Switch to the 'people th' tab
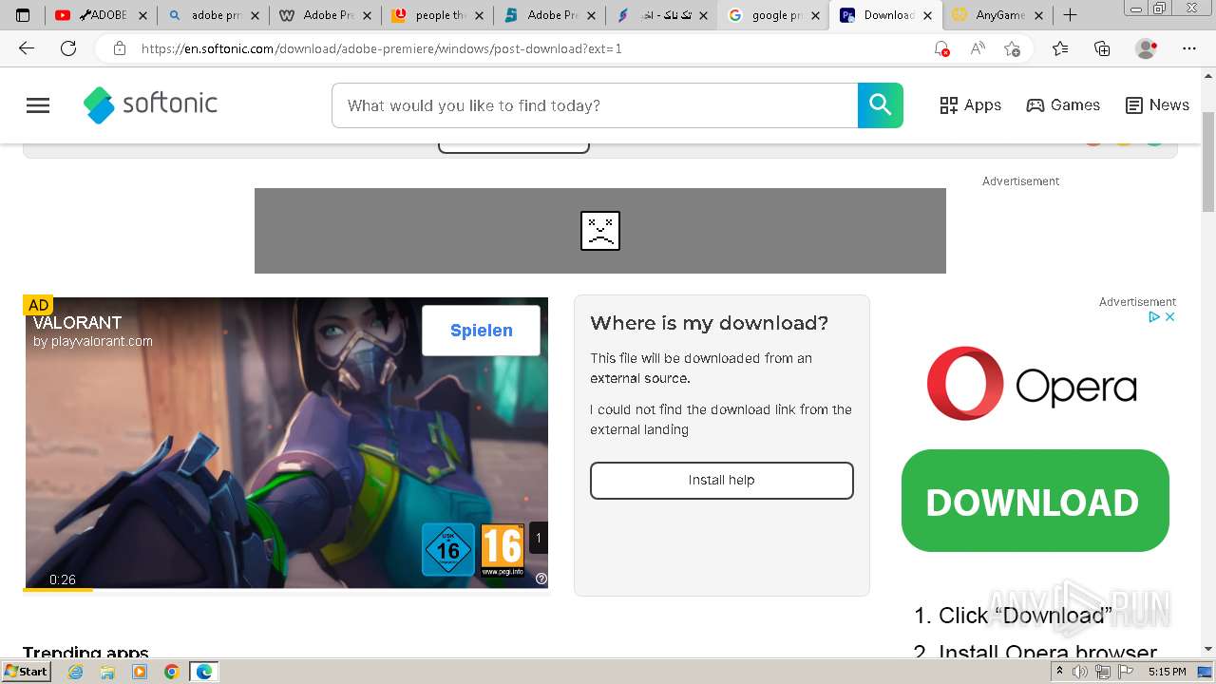1216x684 pixels. [x=438, y=15]
